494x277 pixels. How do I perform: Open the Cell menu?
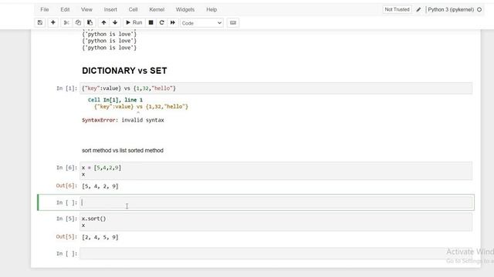tap(133, 10)
